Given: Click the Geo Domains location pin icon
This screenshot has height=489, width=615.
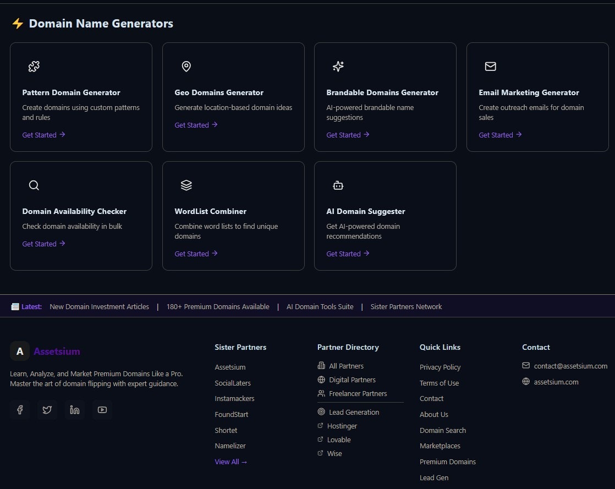Looking at the screenshot, I should [x=186, y=66].
